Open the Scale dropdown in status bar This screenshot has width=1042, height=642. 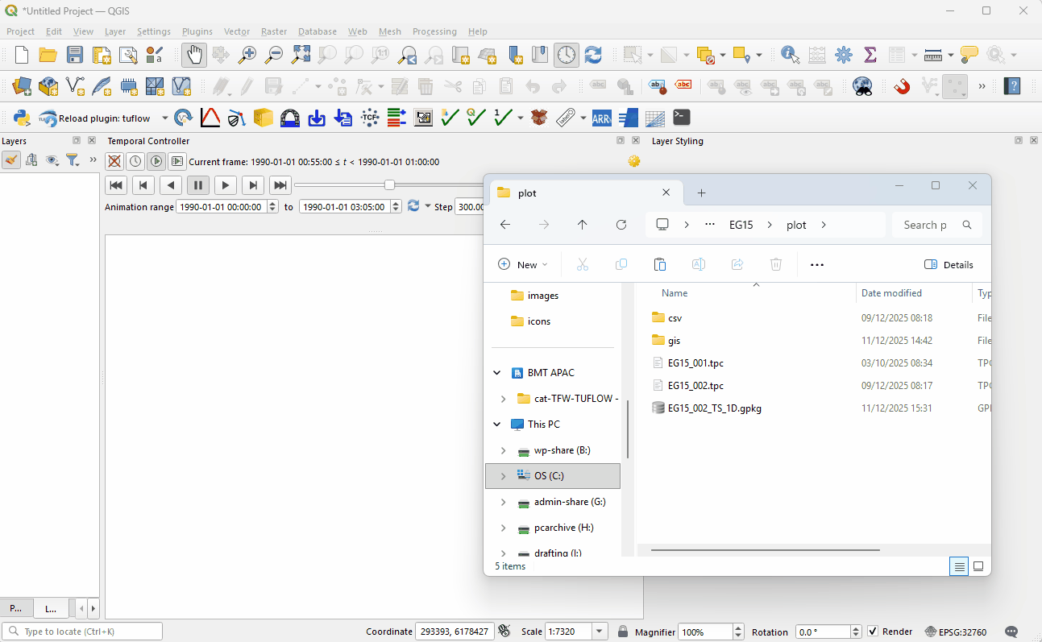(x=599, y=632)
